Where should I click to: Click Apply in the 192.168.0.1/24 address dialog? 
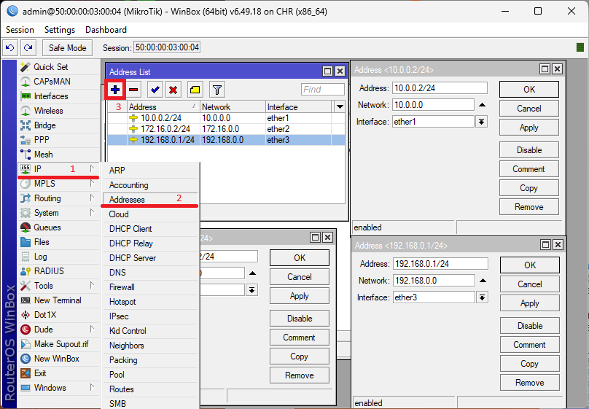529,303
